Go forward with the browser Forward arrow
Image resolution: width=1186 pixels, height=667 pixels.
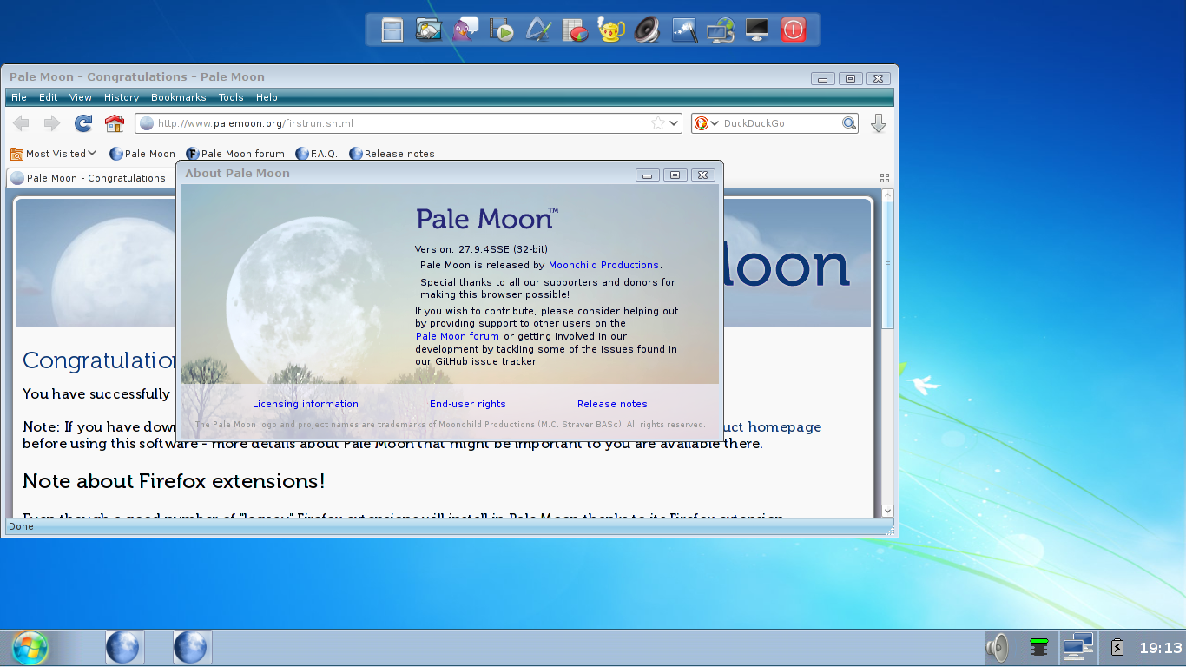pyautogui.click(x=52, y=123)
